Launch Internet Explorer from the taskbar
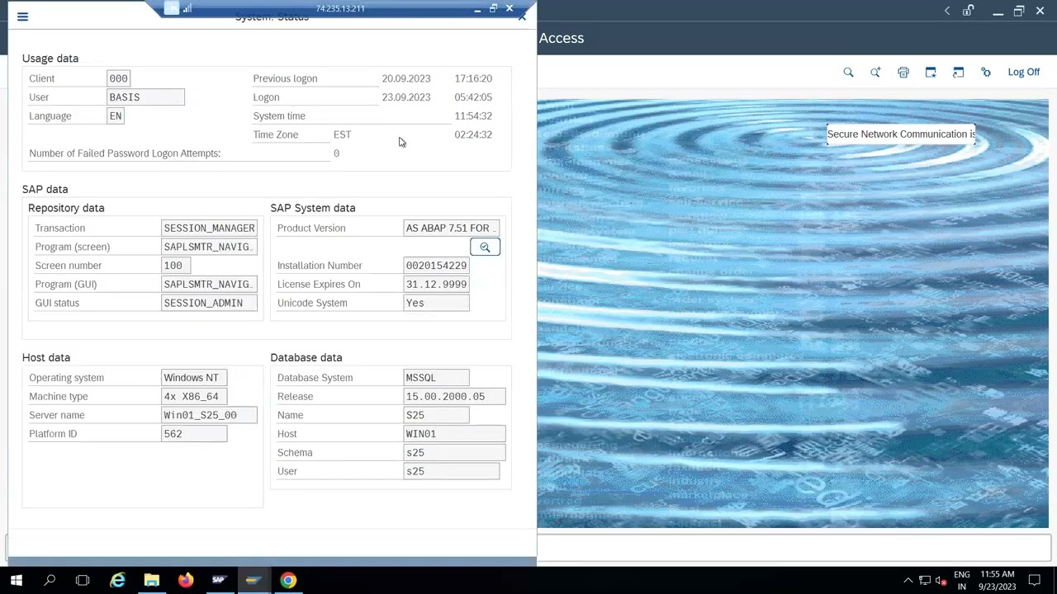 click(118, 581)
